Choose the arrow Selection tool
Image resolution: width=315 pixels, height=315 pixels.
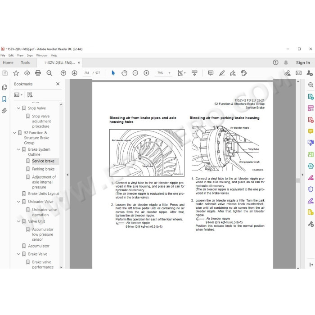coord(113,73)
